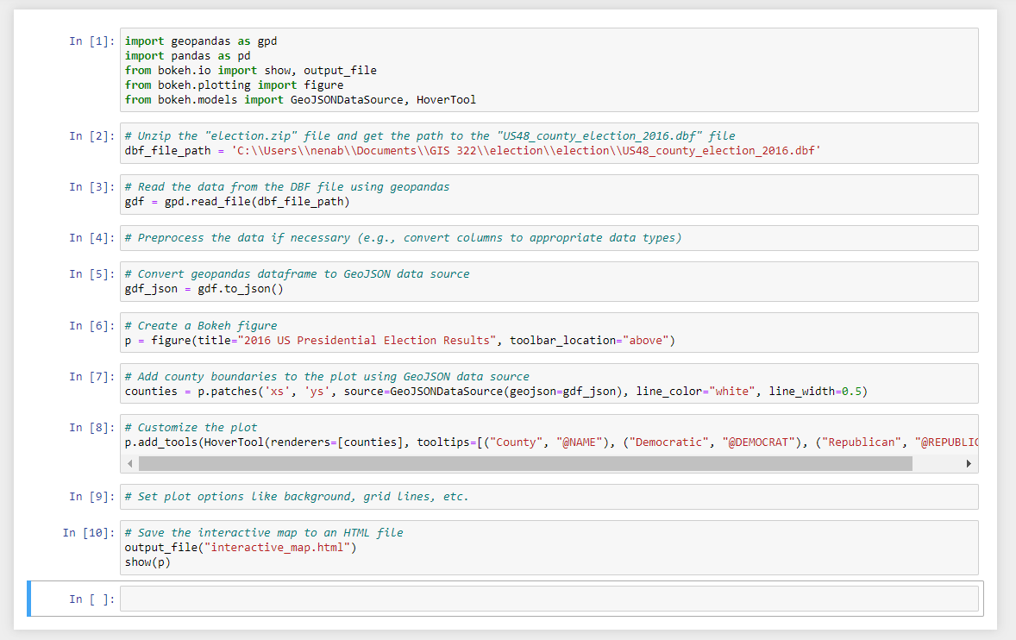Click the "@DEMOCRAT" tooltip string
This screenshot has height=640, width=1016.
pyautogui.click(x=759, y=442)
